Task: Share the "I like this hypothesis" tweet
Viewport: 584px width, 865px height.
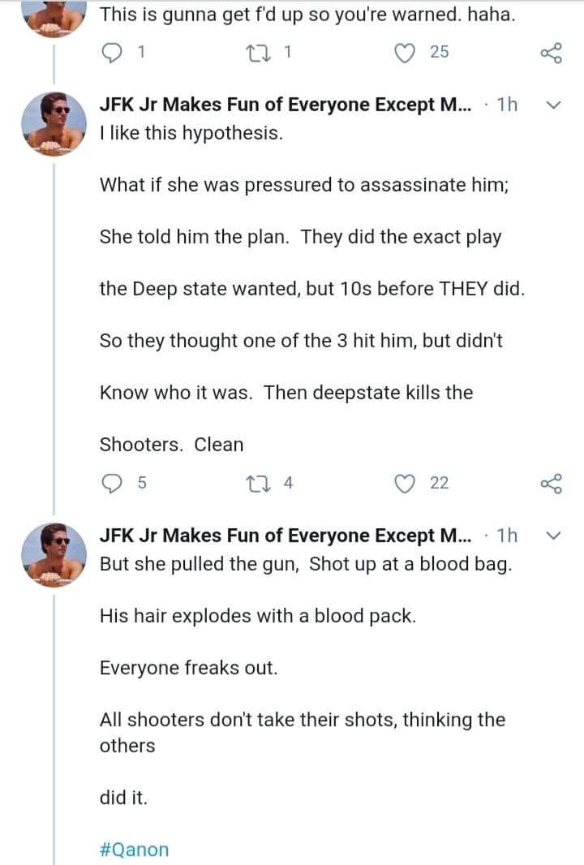Action: (550, 484)
